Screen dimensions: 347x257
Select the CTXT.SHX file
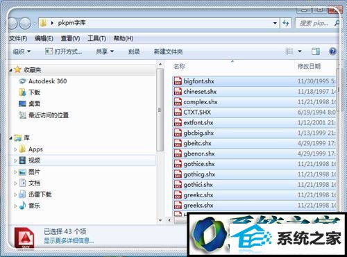255,113
